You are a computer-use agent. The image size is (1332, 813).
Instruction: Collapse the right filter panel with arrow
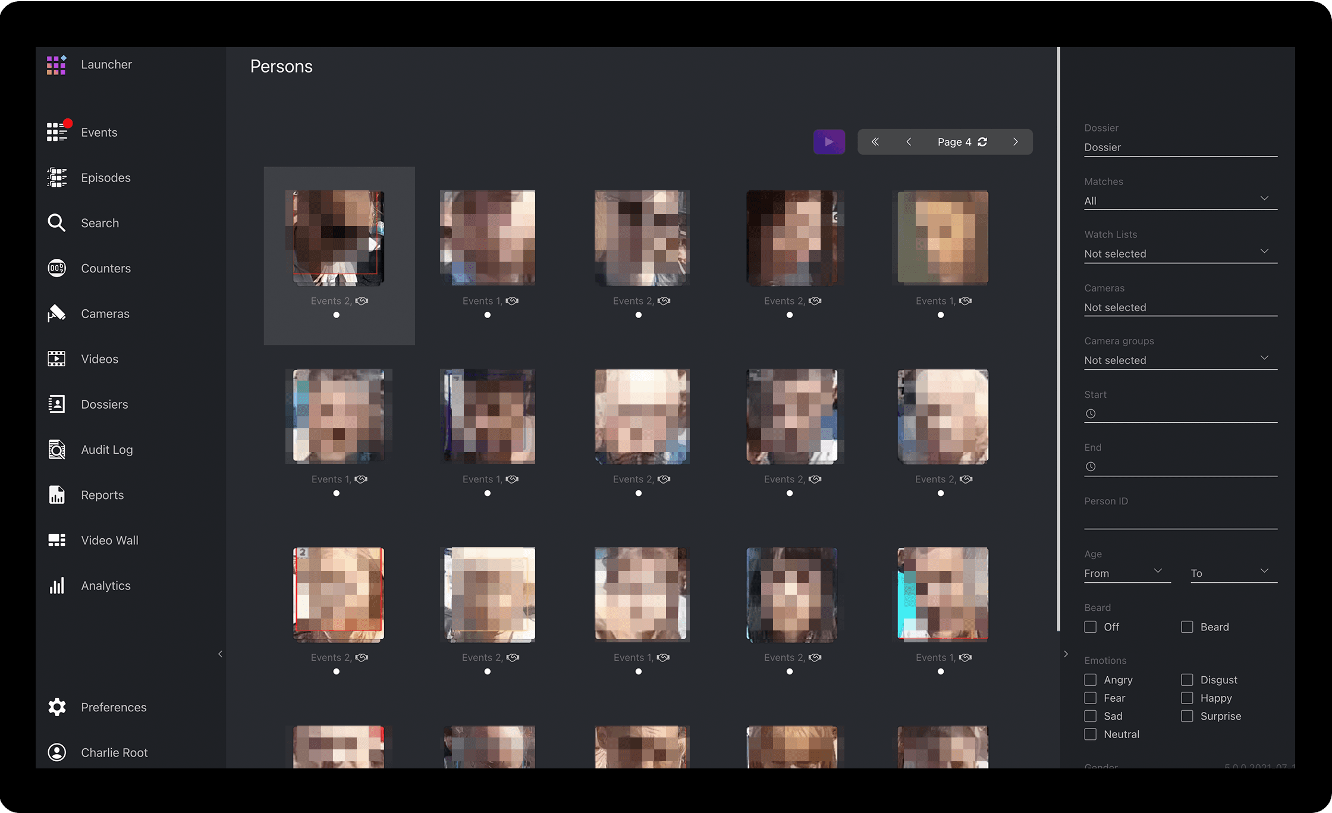click(1066, 654)
